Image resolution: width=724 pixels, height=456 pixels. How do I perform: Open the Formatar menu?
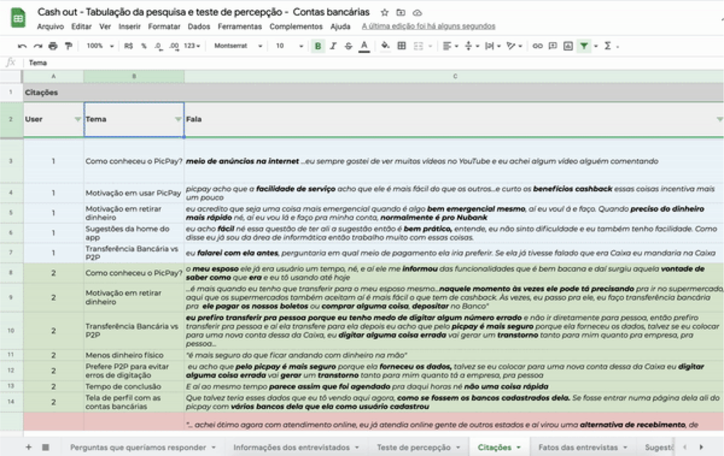(164, 26)
